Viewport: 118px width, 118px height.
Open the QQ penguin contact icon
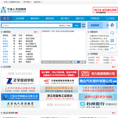112,25
